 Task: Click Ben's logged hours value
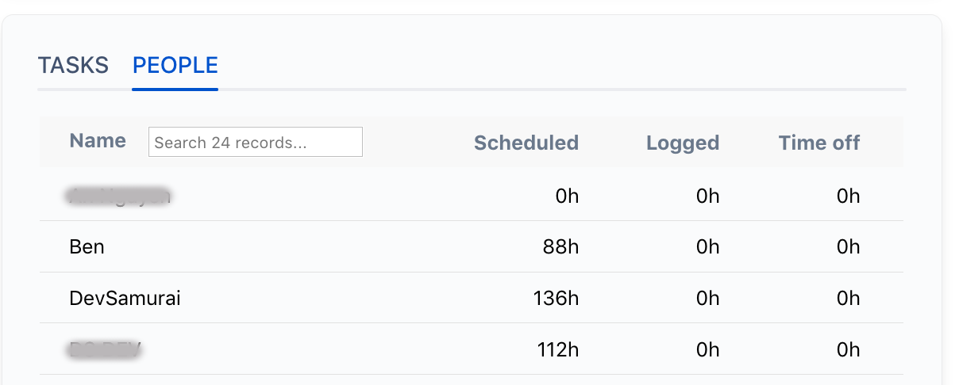[707, 246]
